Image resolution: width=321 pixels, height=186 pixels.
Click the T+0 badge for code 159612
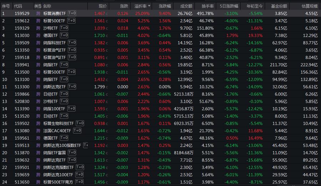click(x=71, y=21)
